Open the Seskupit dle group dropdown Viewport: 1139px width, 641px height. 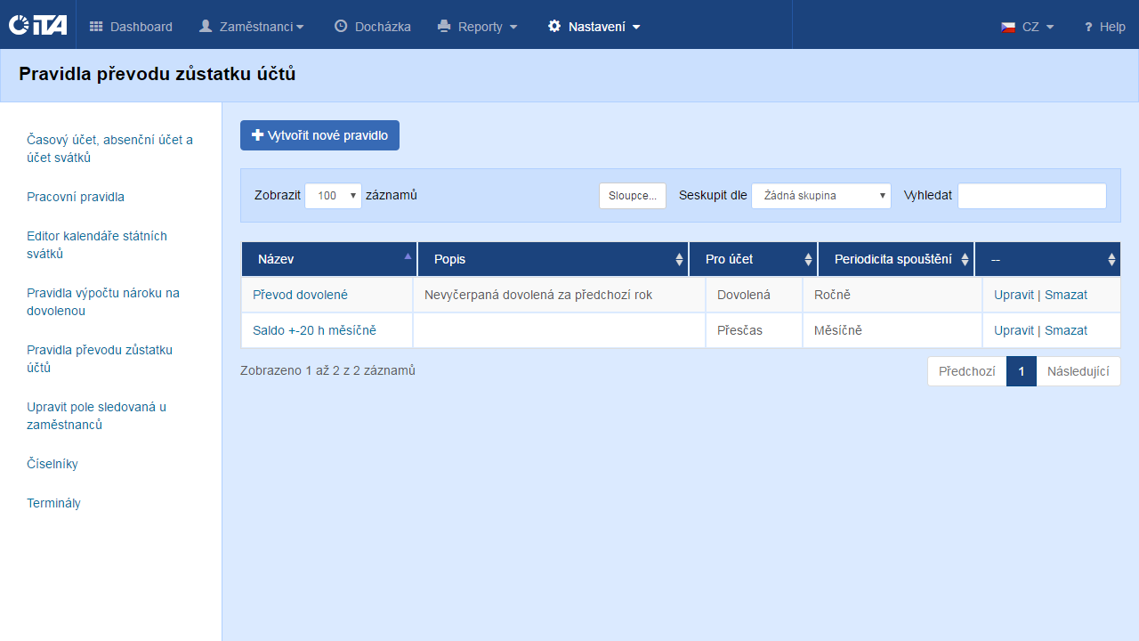[x=820, y=196]
